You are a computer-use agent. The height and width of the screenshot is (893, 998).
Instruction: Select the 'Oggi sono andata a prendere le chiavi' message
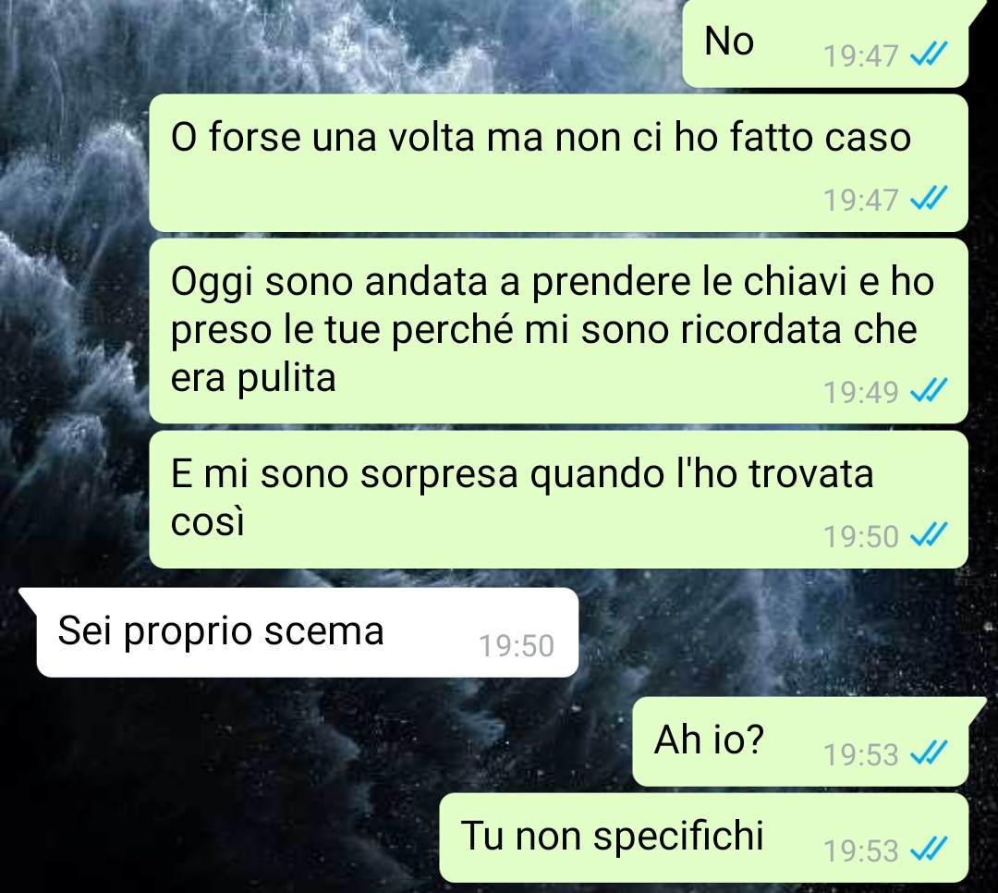click(x=558, y=331)
